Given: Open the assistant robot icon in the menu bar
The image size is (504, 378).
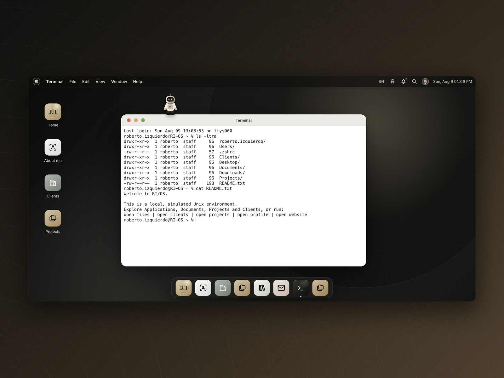Looking at the screenshot, I should (392, 82).
